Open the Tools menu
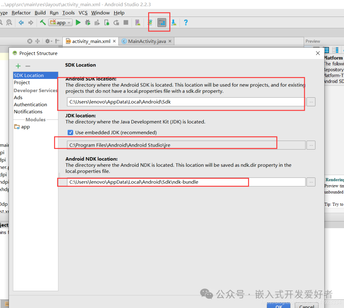This screenshot has width=344, height=308. point(68,13)
